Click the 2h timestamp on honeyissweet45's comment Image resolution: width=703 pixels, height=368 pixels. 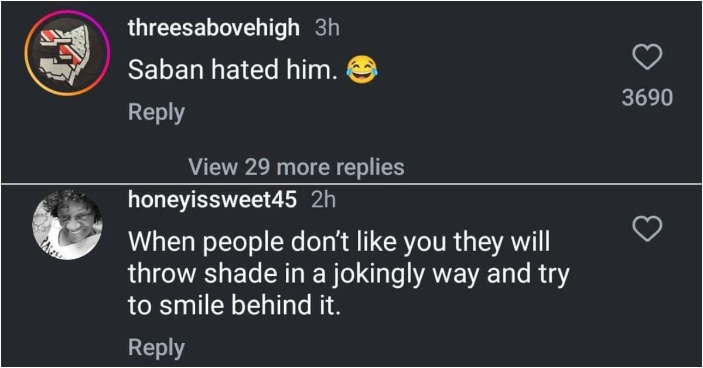(x=323, y=200)
